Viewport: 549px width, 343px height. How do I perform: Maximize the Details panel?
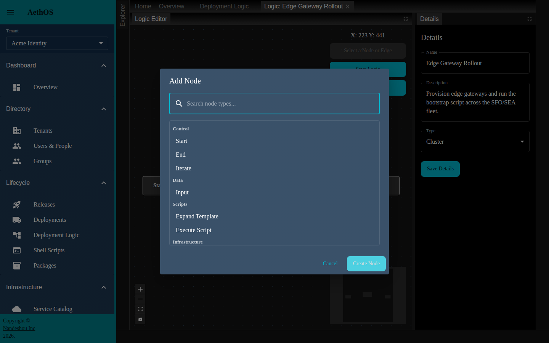pos(530,19)
